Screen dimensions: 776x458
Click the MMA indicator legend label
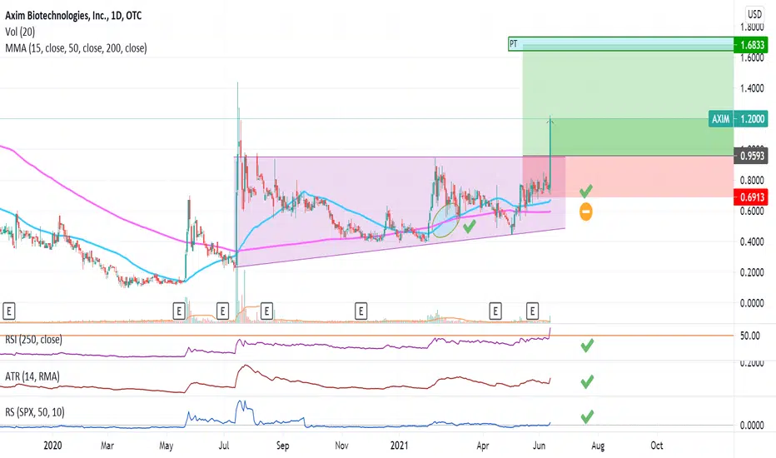(x=76, y=48)
